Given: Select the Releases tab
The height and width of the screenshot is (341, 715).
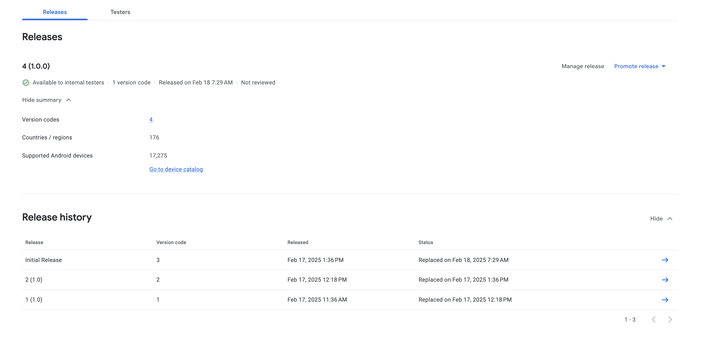Looking at the screenshot, I should click(x=55, y=12).
